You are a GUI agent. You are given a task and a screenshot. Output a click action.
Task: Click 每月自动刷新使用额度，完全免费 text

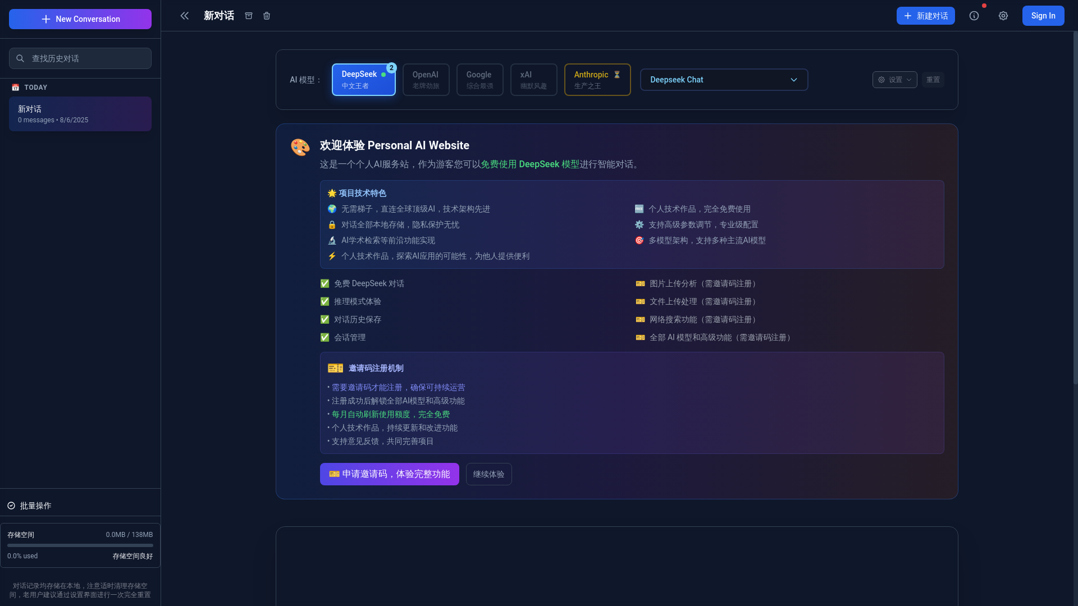(x=391, y=414)
